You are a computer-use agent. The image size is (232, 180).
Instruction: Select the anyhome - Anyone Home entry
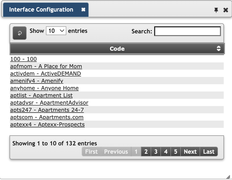pos(44,88)
